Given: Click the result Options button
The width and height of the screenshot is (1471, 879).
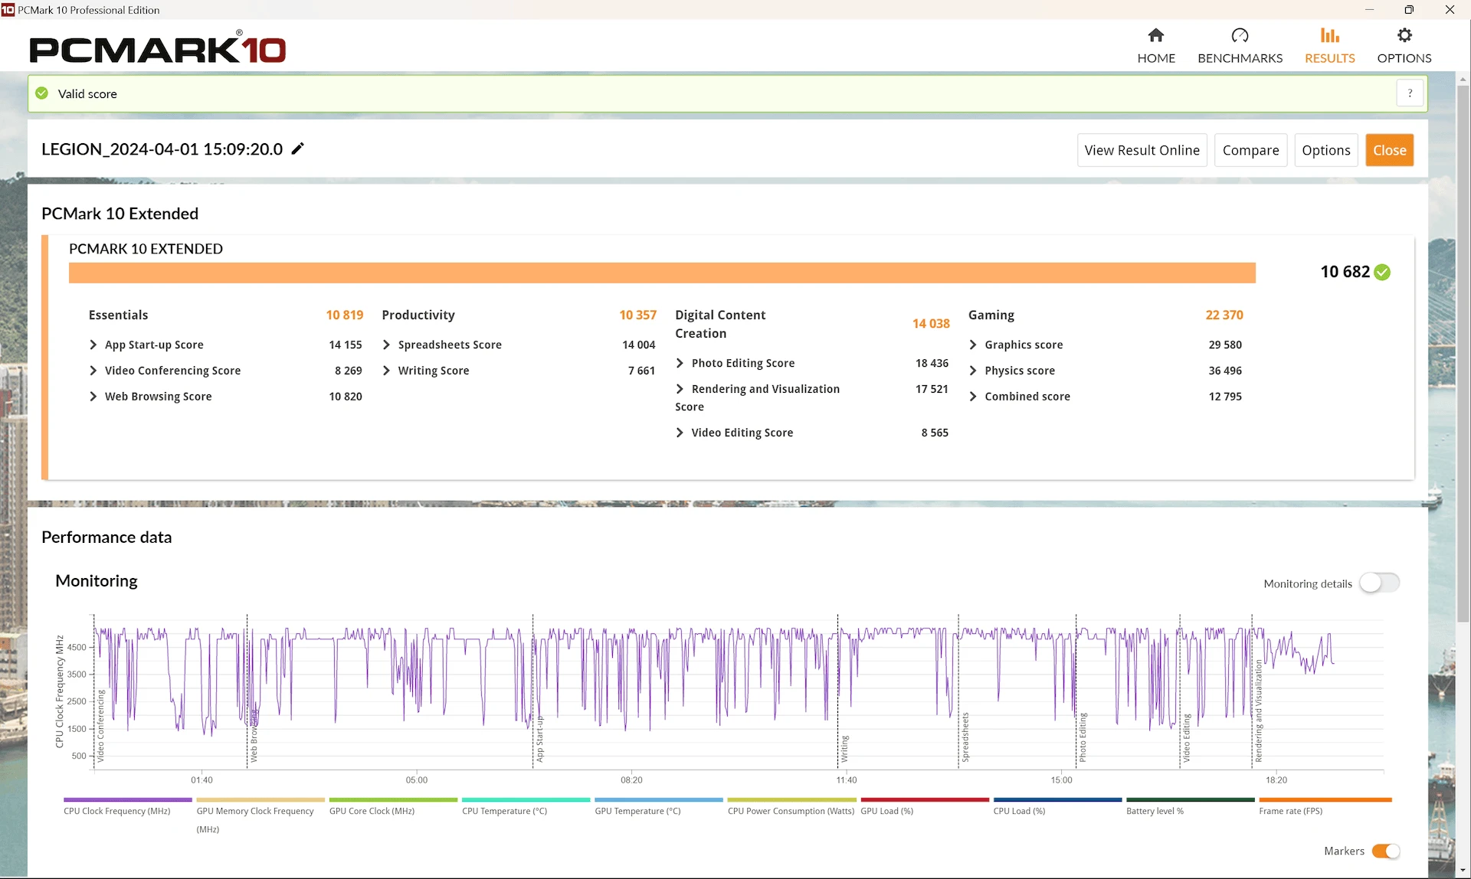Looking at the screenshot, I should (1325, 150).
